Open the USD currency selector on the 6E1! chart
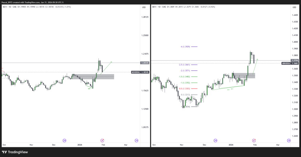Viewport: 301px width, 157px height. 144,7
